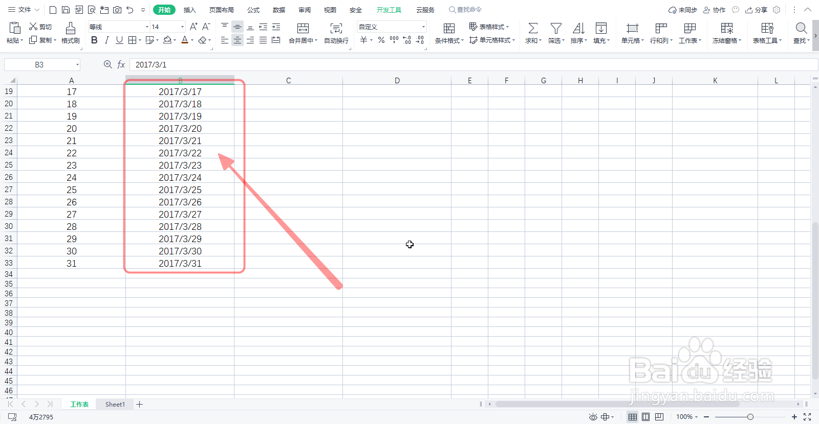The height and width of the screenshot is (424, 819).
Task: Click 未同步 sync status button
Action: (682, 10)
